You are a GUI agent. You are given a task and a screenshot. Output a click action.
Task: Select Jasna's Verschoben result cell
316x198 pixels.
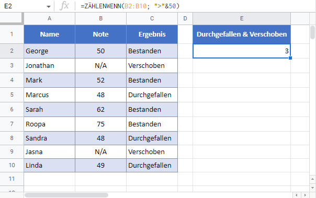click(x=152, y=152)
